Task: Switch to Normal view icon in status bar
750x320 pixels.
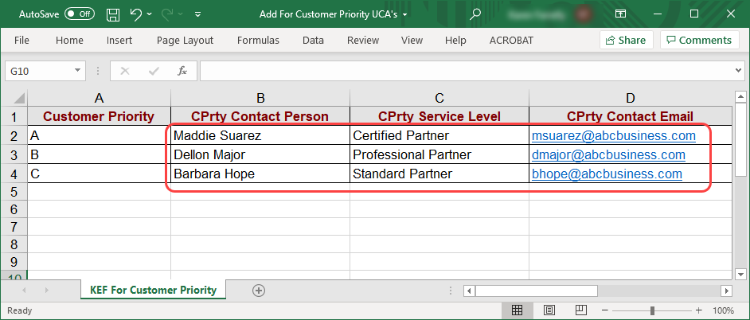Action: (x=517, y=310)
